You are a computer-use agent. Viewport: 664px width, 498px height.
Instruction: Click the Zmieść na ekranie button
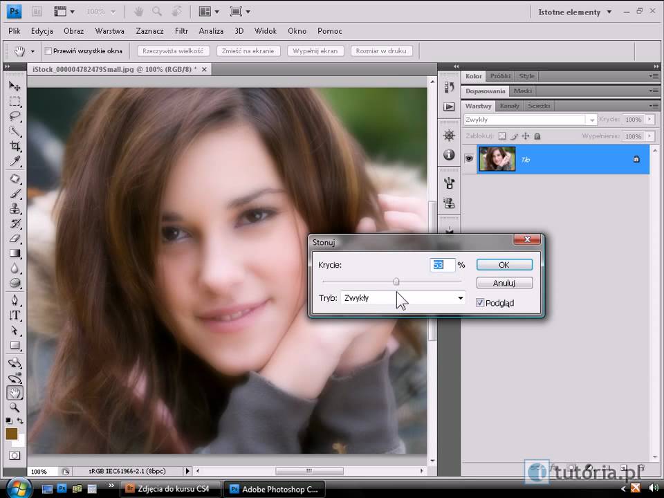coord(248,50)
